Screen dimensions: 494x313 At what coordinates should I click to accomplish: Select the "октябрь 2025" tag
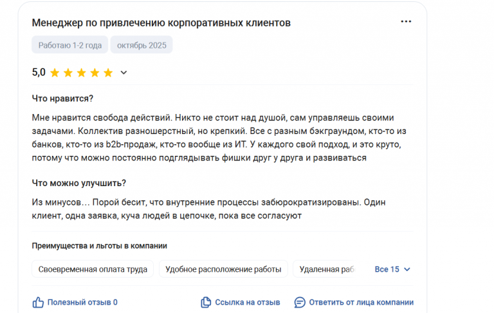tap(142, 44)
